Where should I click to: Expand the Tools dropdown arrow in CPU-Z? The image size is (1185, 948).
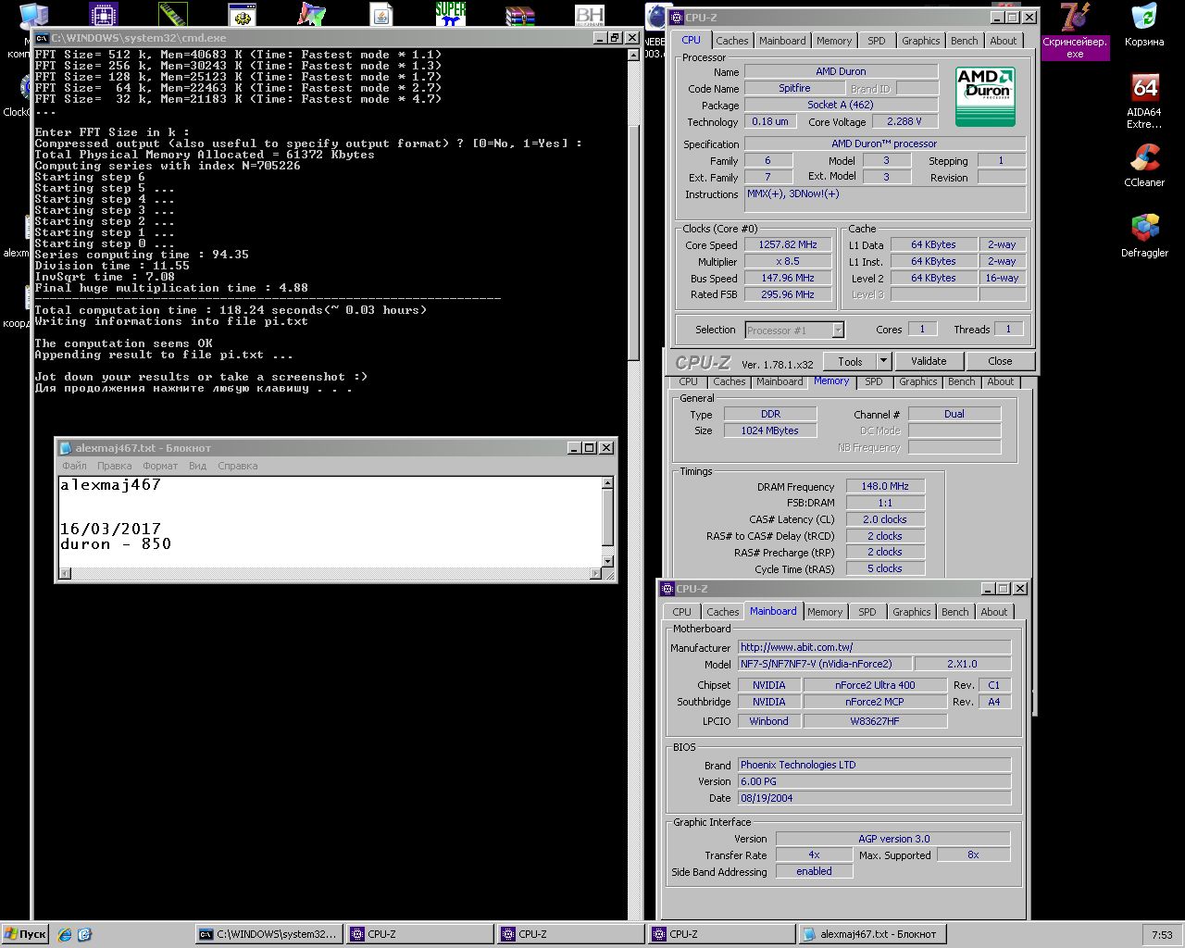pyautogui.click(x=883, y=361)
